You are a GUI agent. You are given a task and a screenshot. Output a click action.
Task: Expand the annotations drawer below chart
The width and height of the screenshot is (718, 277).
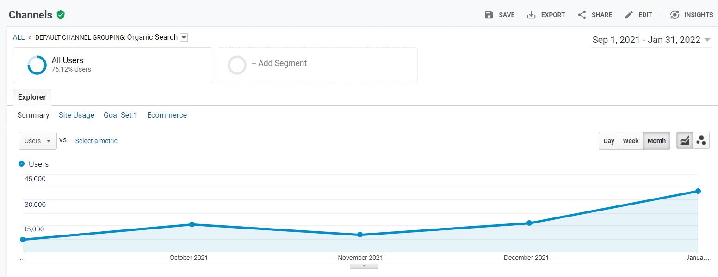[x=364, y=265]
